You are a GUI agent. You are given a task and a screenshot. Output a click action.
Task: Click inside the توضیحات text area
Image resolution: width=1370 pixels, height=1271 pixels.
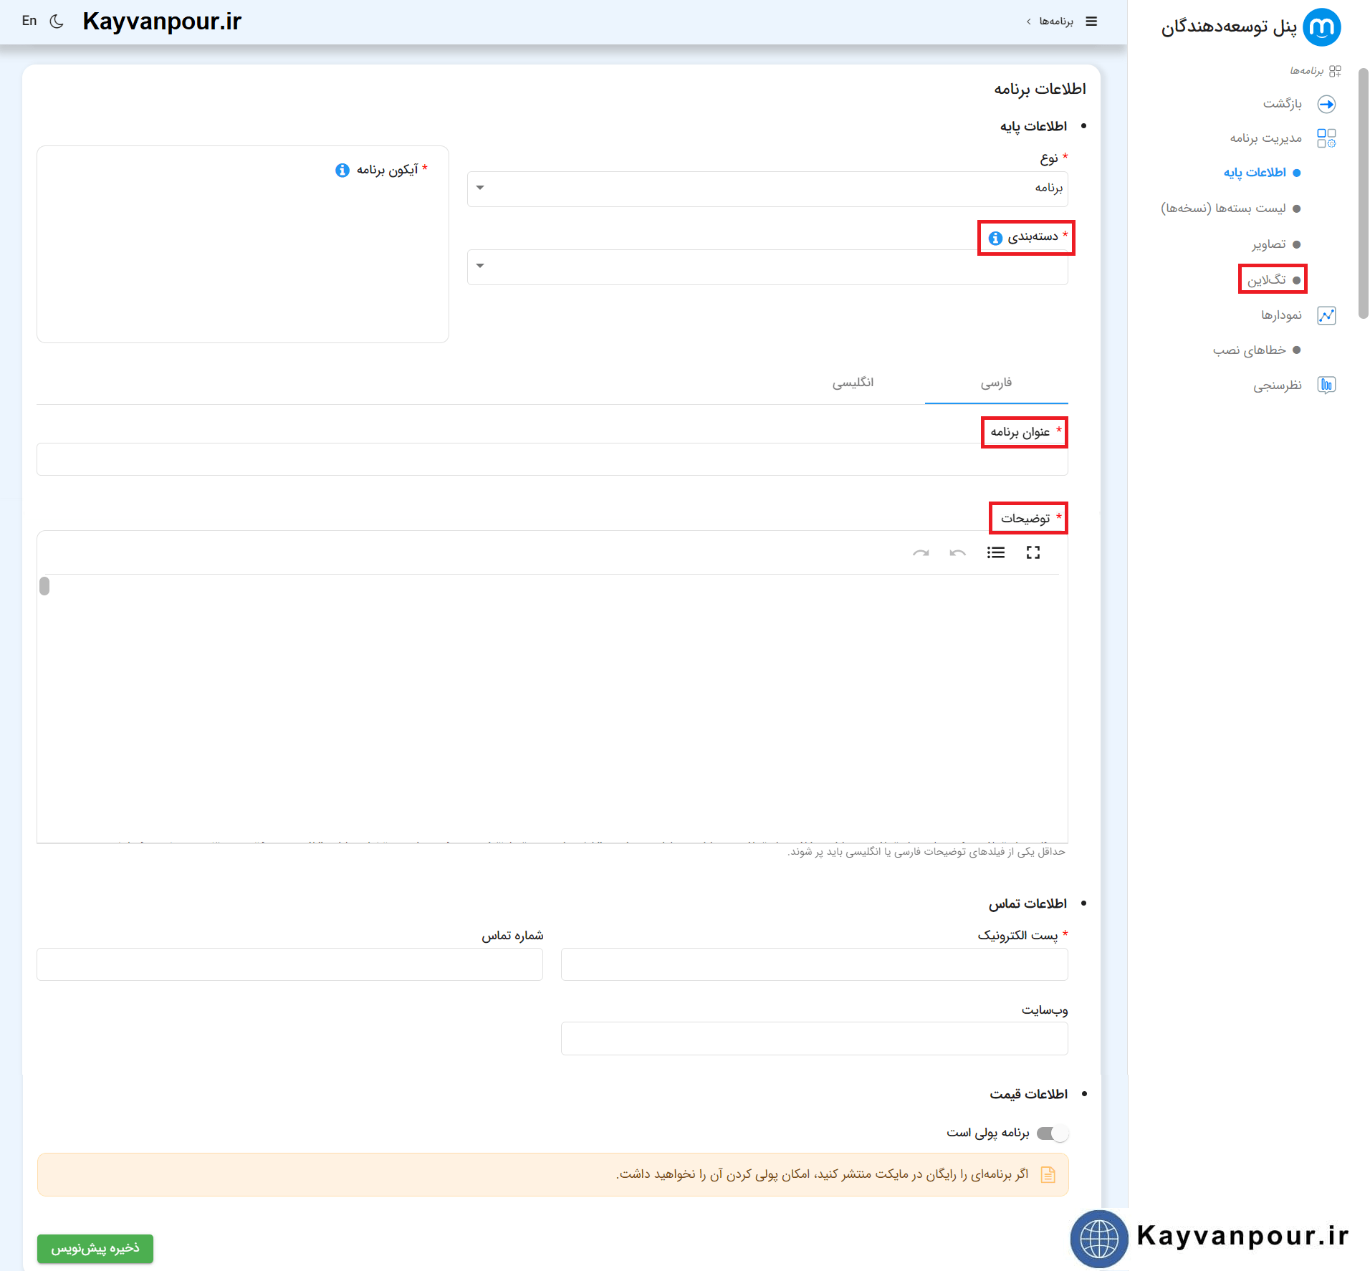tap(552, 708)
